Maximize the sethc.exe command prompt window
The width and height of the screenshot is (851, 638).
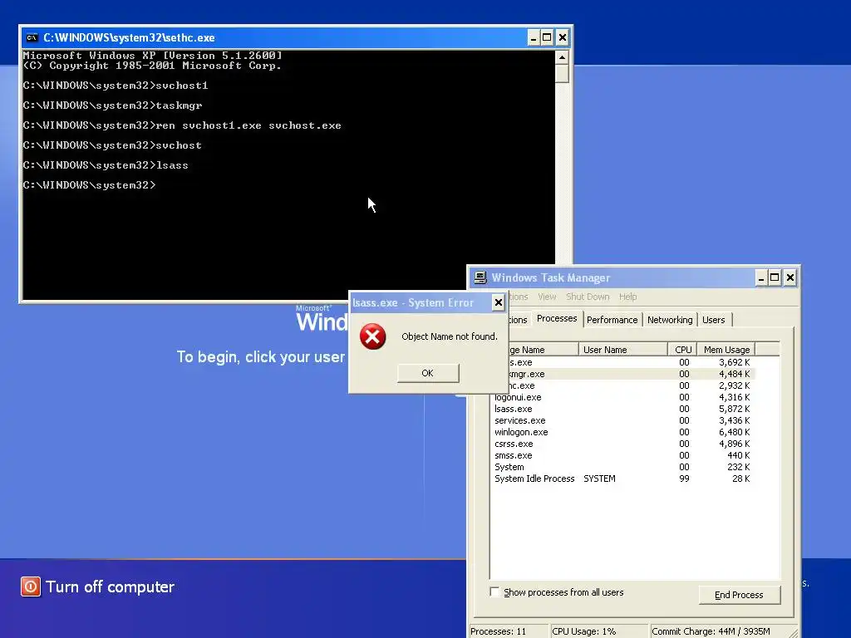[x=547, y=37]
